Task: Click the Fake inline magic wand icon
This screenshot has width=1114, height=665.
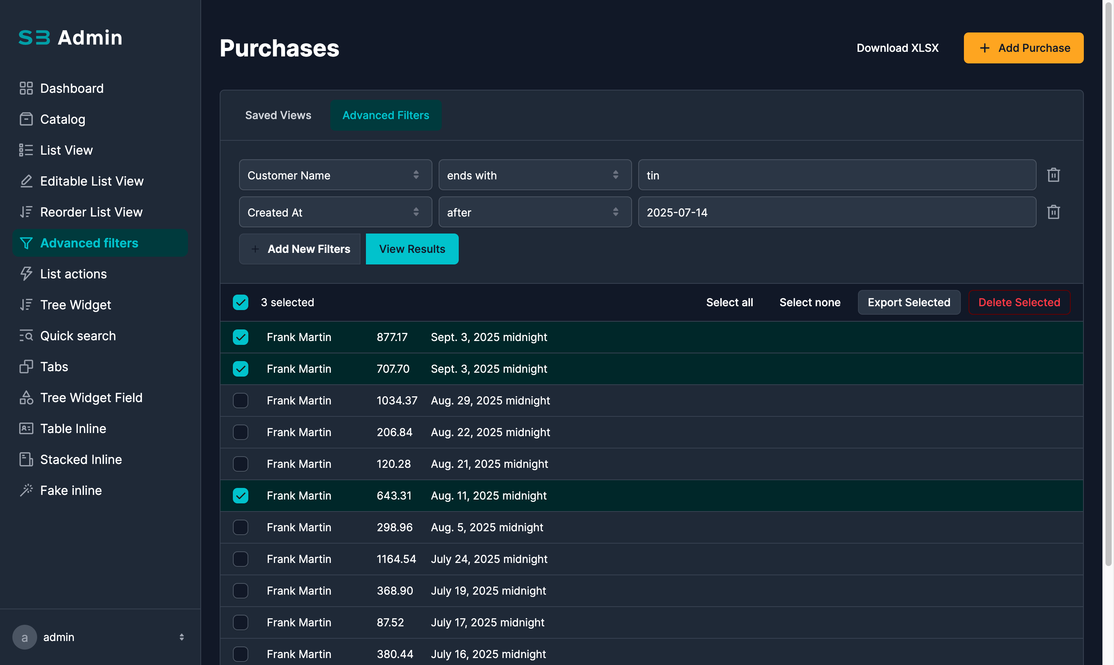Action: [x=26, y=490]
